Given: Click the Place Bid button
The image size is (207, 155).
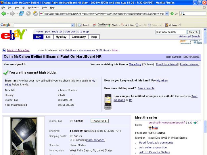Looking at the screenshot, I should click(x=99, y=121).
